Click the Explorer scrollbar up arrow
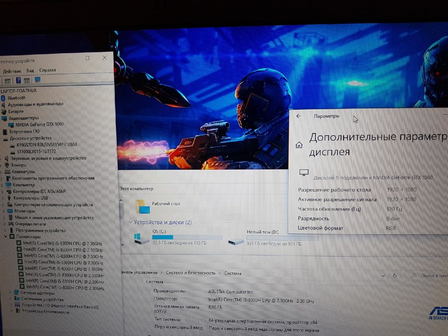Viewport: 448px width, 336px height. [121, 200]
